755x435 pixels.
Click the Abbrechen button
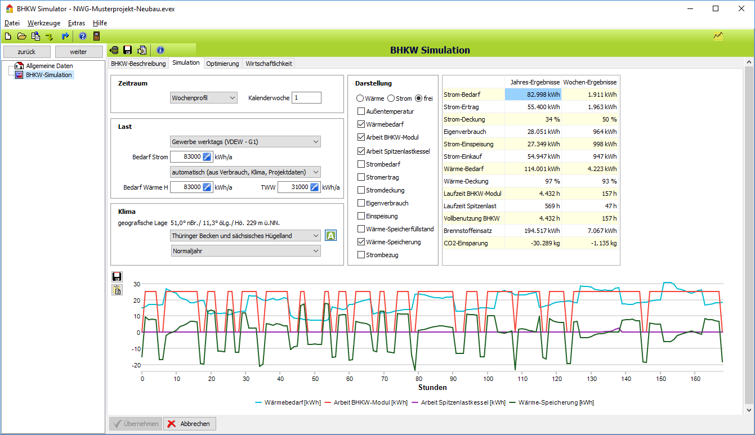point(190,424)
